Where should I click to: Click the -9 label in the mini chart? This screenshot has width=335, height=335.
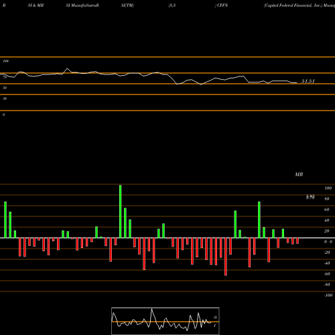coord(214,318)
